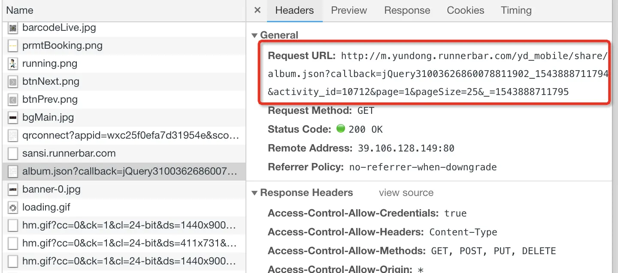Select the btnPrev.png request

(x=124, y=100)
